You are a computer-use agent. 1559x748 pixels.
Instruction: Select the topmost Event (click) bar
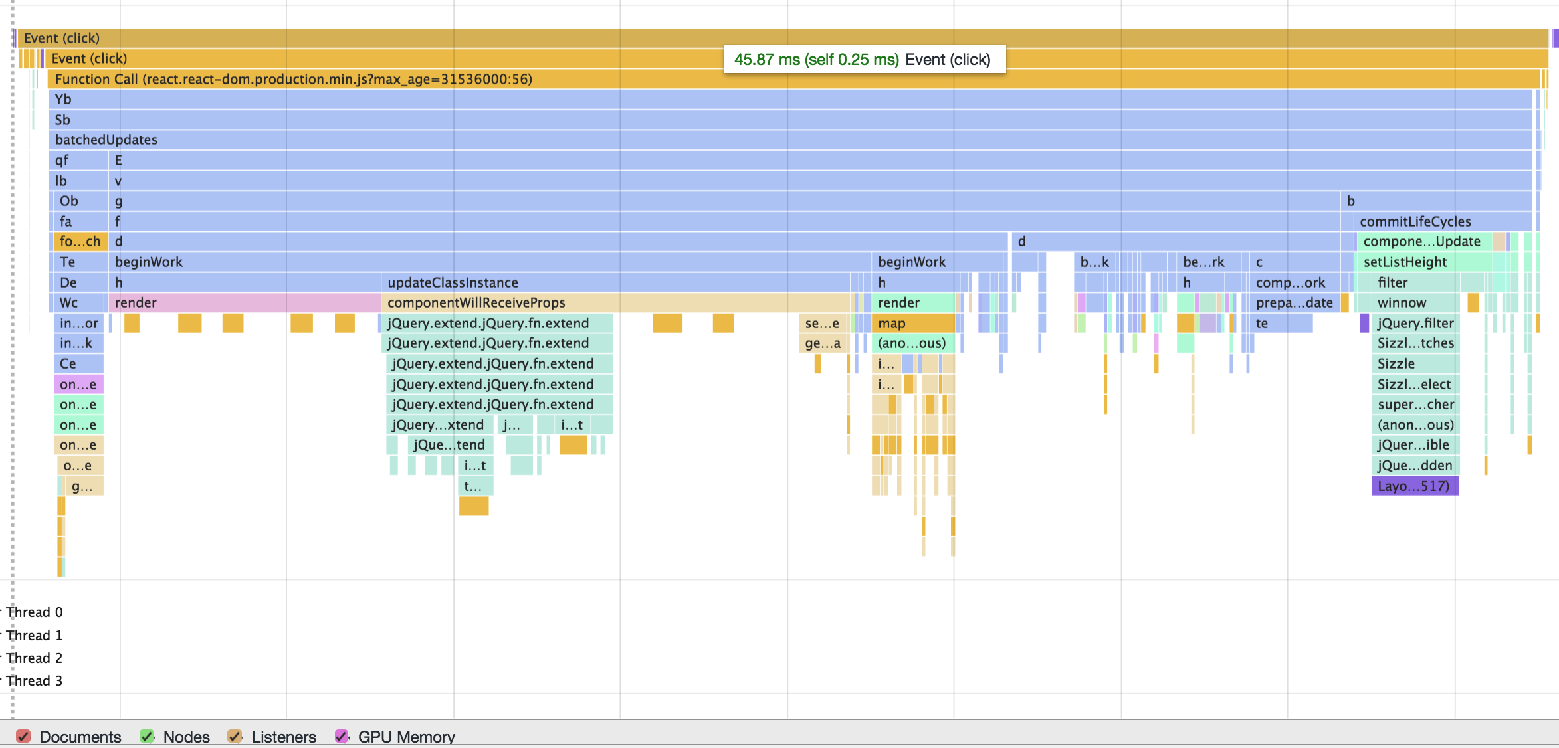click(x=783, y=38)
